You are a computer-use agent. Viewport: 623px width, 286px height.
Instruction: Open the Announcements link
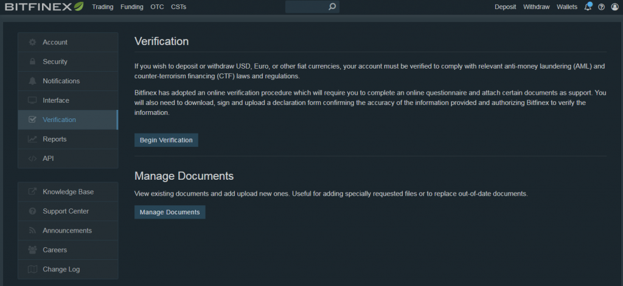coord(68,231)
